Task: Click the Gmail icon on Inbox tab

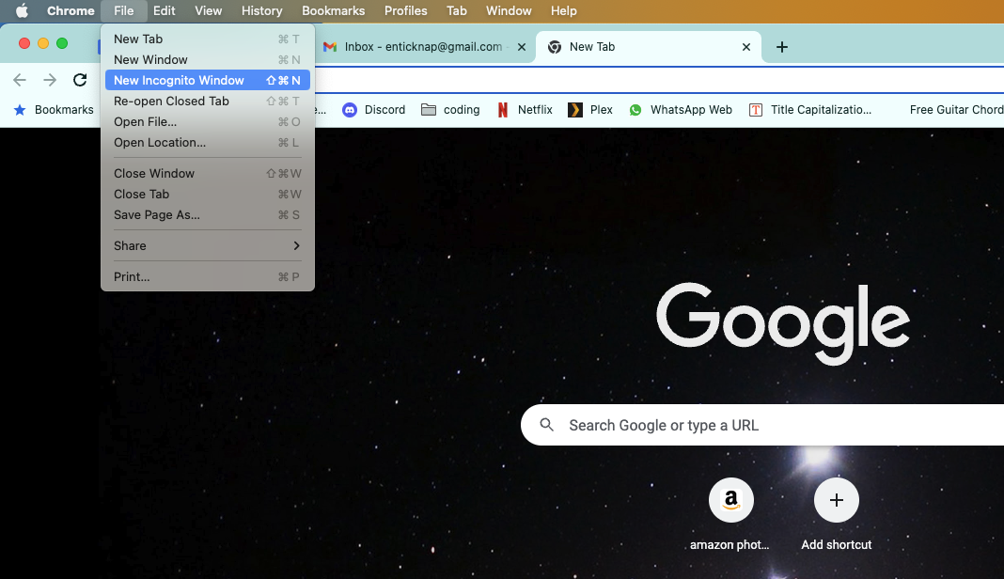Action: (330, 47)
